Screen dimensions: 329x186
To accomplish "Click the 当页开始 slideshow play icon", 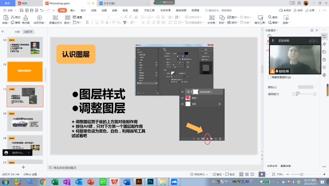I will (39, 17).
